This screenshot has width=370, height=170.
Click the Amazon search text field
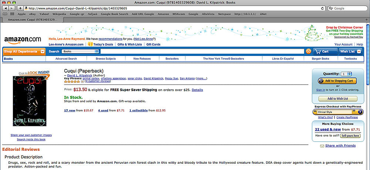202,51
